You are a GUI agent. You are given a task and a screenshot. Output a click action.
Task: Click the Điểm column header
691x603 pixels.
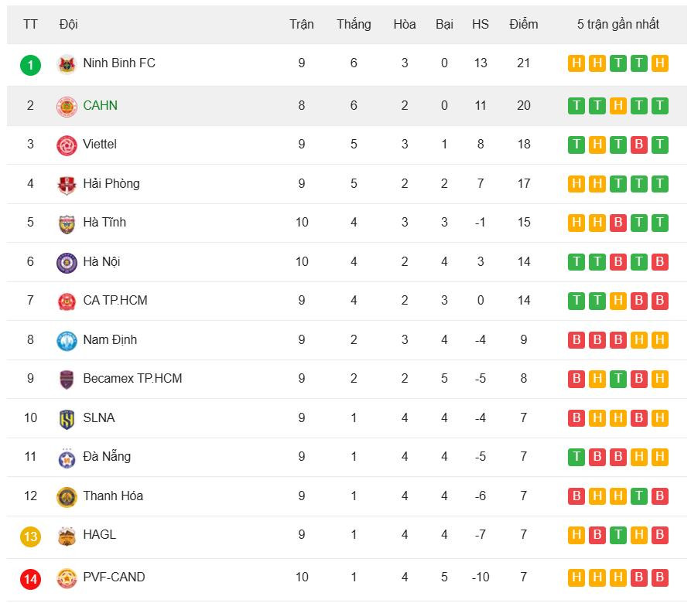coord(523,24)
